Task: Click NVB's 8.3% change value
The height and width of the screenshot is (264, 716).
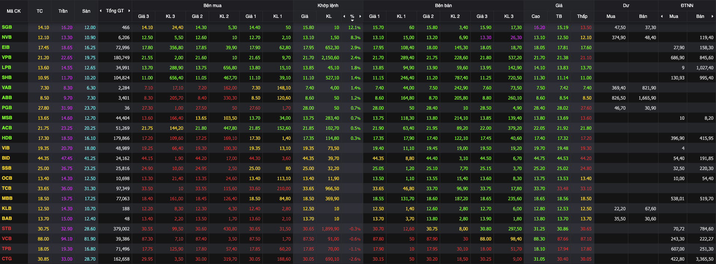Action: (355, 38)
